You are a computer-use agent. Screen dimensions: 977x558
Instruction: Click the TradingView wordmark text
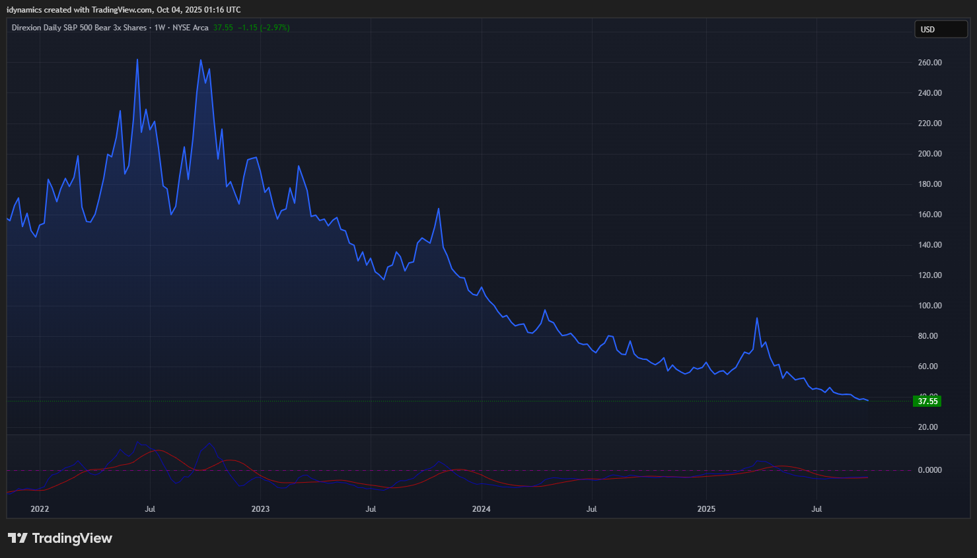click(x=72, y=538)
